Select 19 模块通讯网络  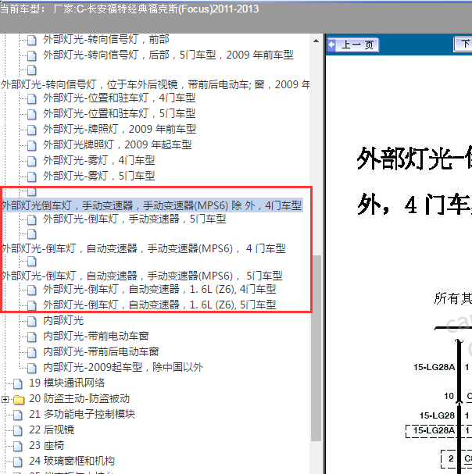coord(67,383)
